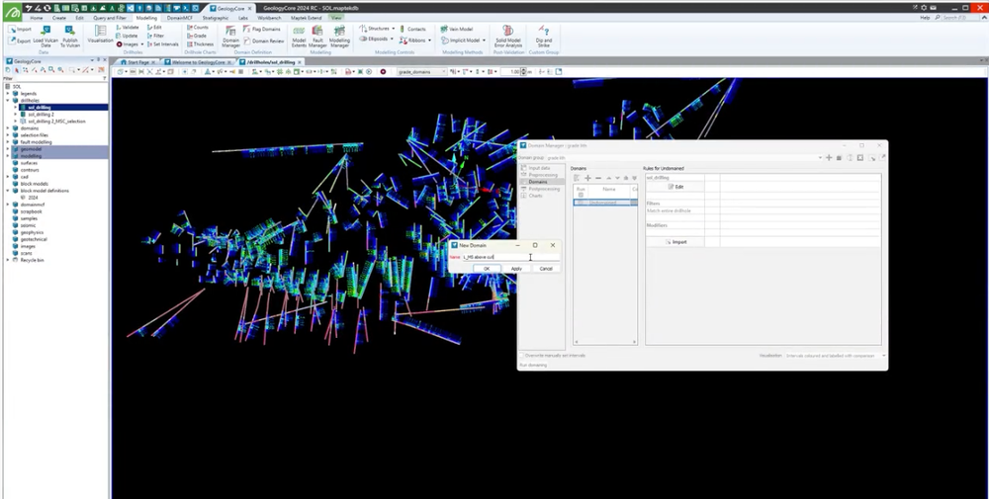Switch to the Query and Filter tab

tap(110, 18)
